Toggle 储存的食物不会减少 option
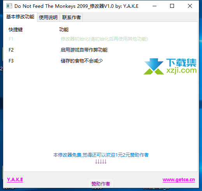 click(82, 61)
